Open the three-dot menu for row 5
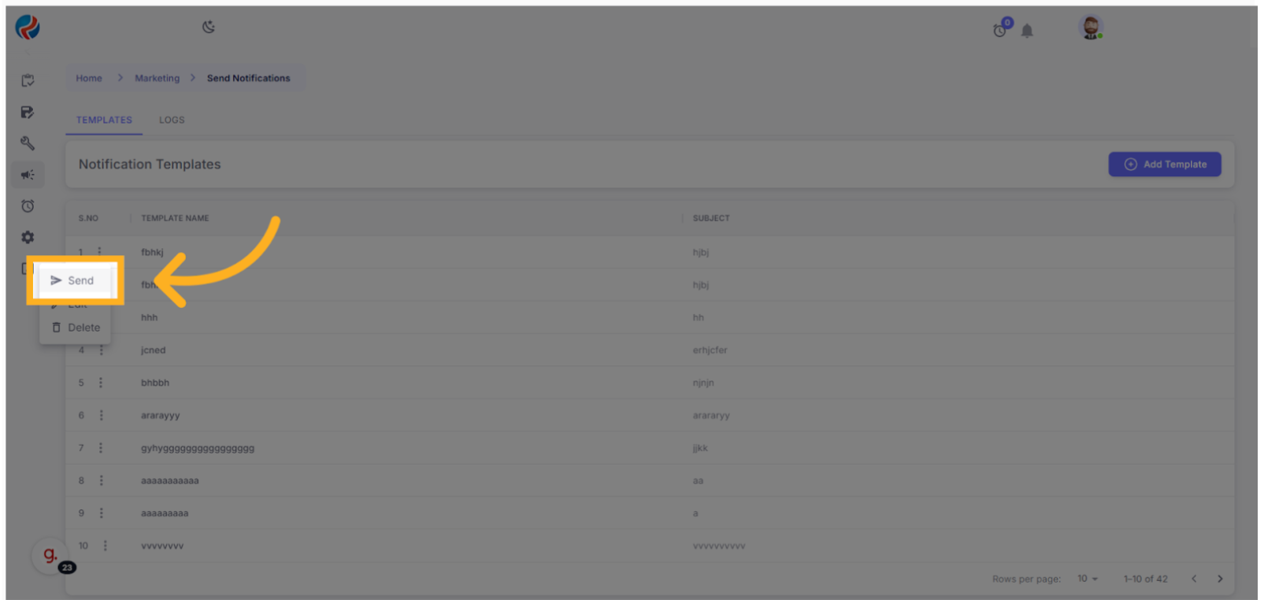The height and width of the screenshot is (600, 1264). pyautogui.click(x=101, y=383)
